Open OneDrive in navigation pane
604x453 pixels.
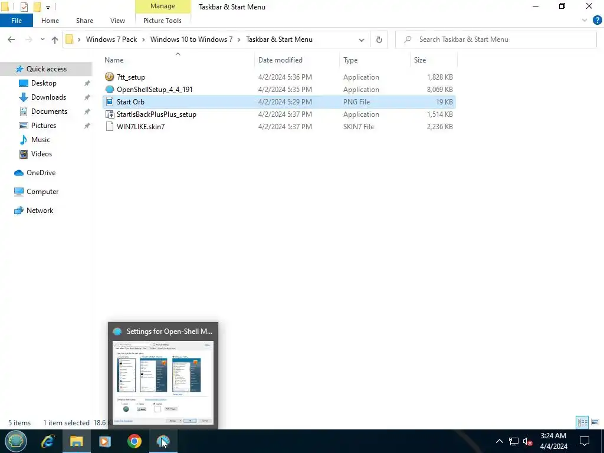pyautogui.click(x=41, y=173)
